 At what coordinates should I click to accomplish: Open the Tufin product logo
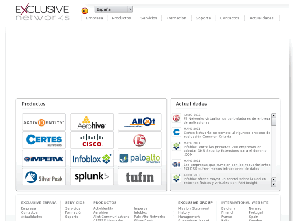[140, 177]
